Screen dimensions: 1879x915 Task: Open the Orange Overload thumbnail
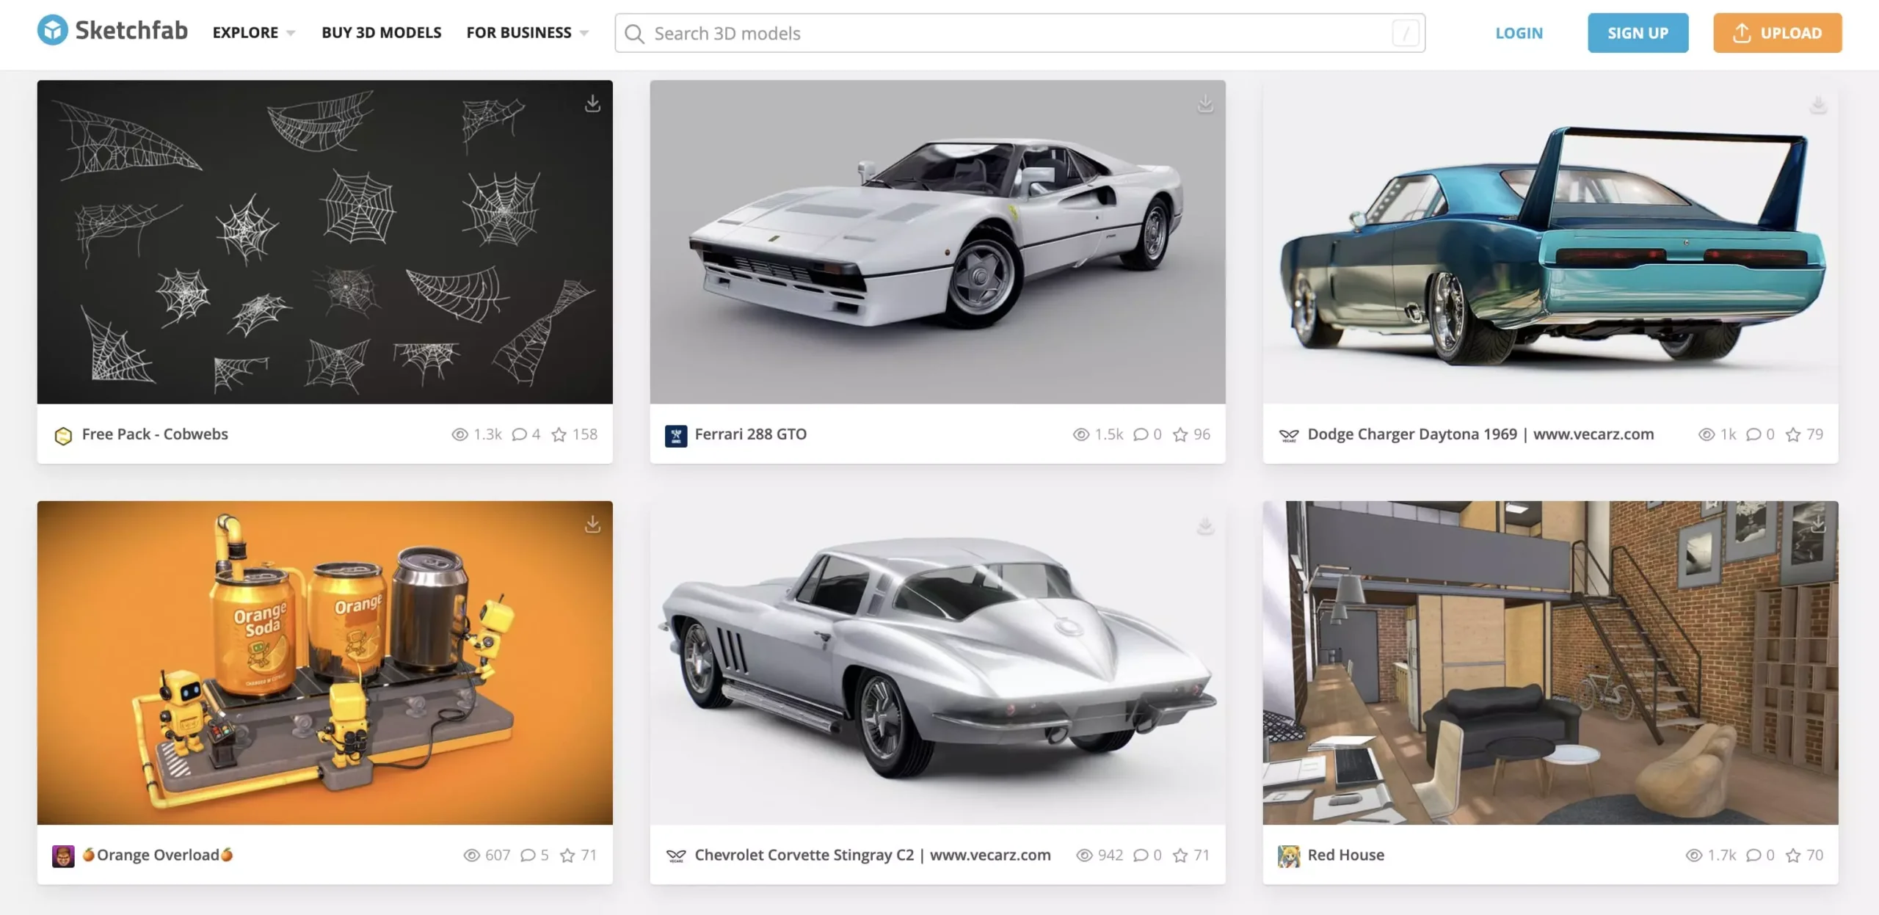[324, 662]
